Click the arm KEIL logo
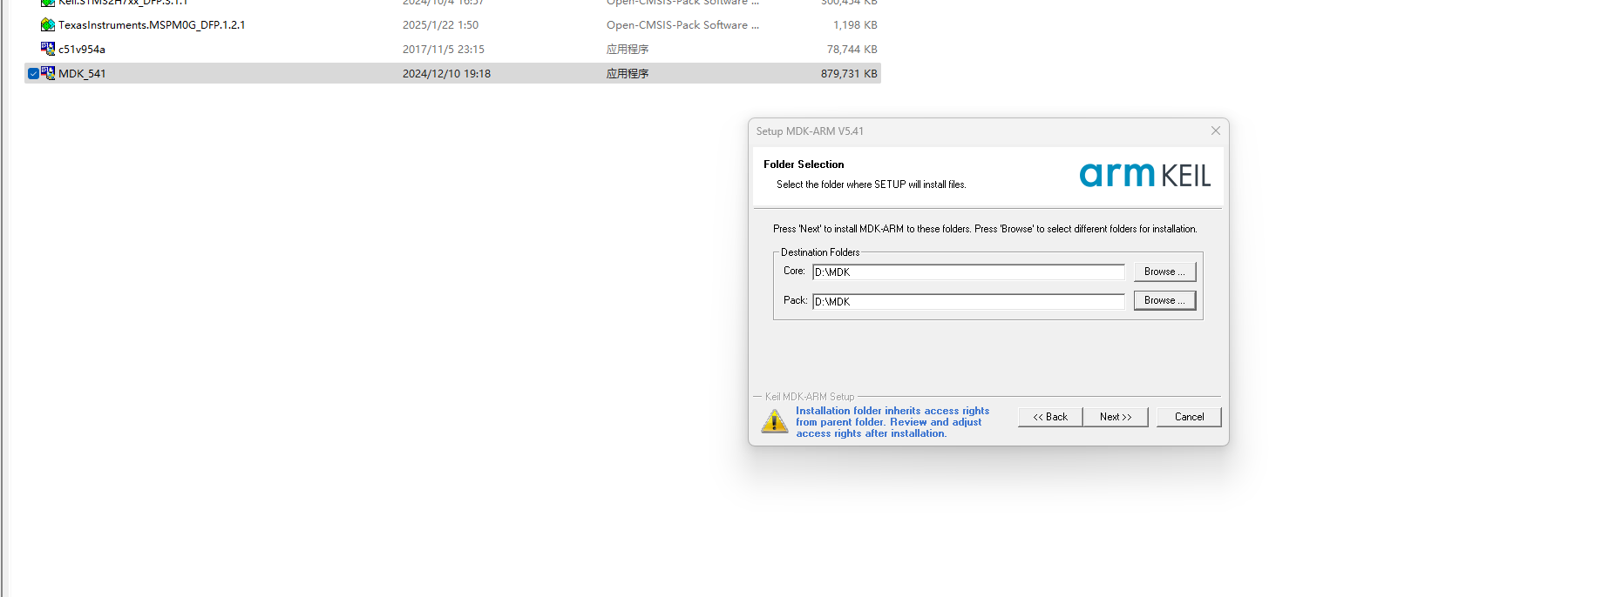This screenshot has height=597, width=1622. 1144,175
